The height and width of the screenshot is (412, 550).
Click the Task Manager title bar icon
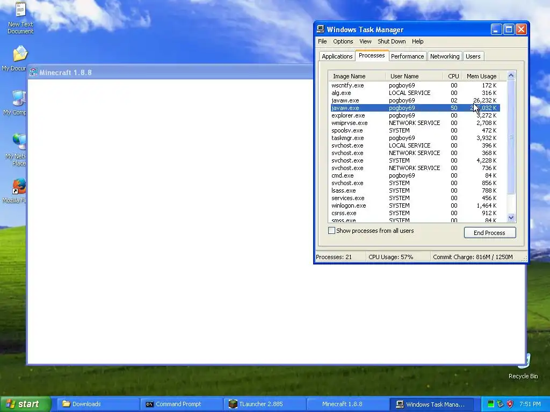(321, 29)
